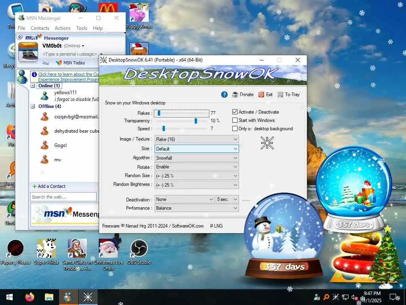Open the DesktopSnowOK help question mark icon
406x305 pixels.
pos(224,95)
